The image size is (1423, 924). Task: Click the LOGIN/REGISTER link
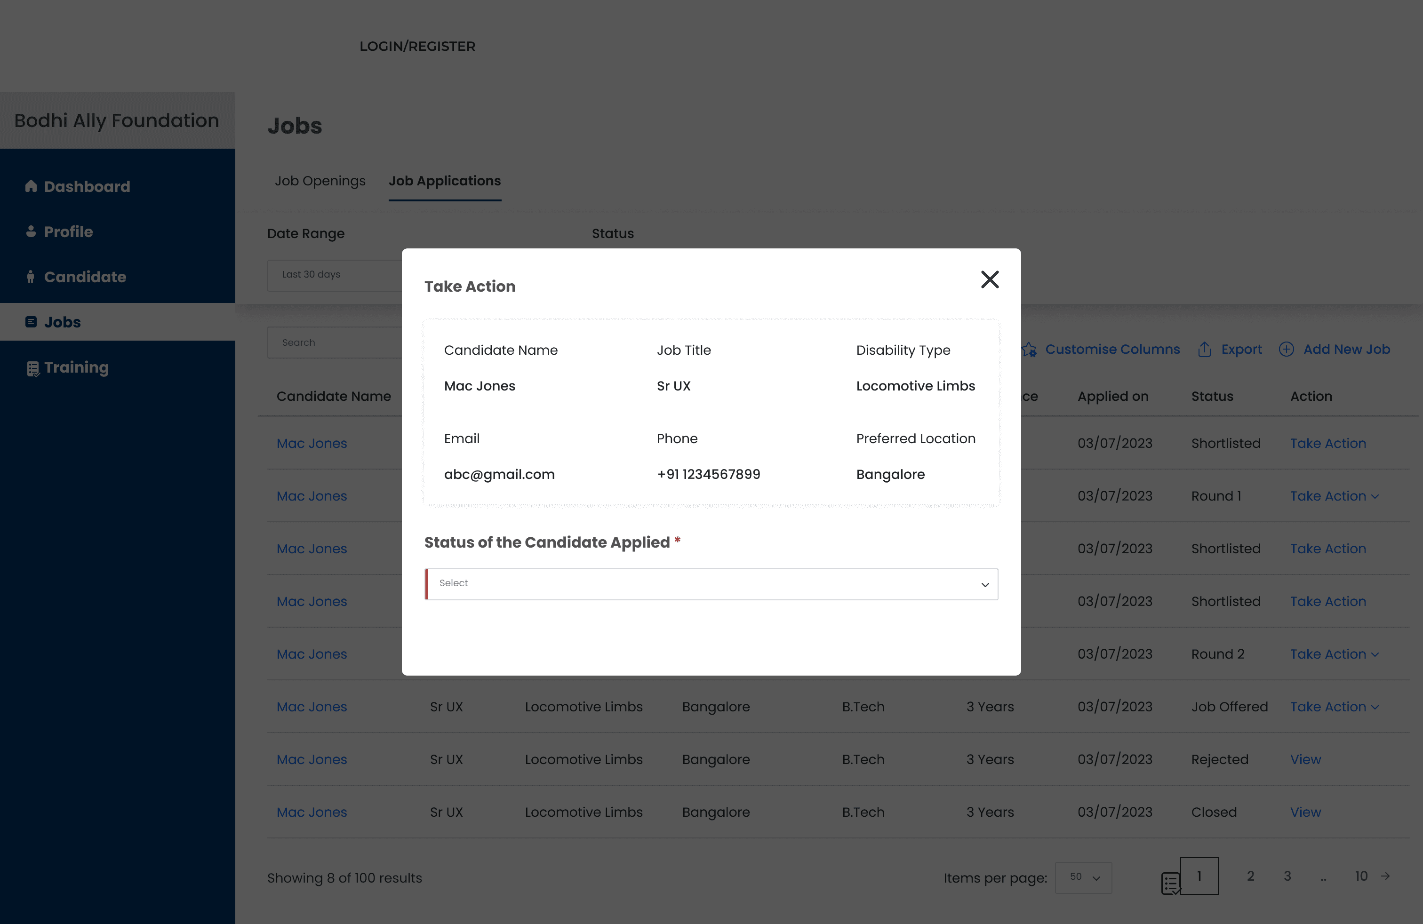click(x=417, y=46)
